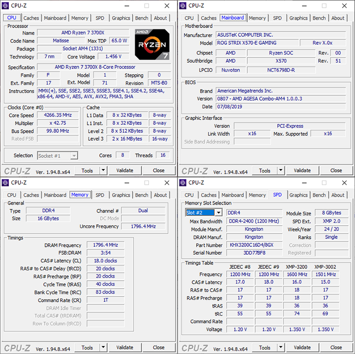The height and width of the screenshot is (354, 355).
Task: Click Close button in SPD window
Action: click(336, 348)
